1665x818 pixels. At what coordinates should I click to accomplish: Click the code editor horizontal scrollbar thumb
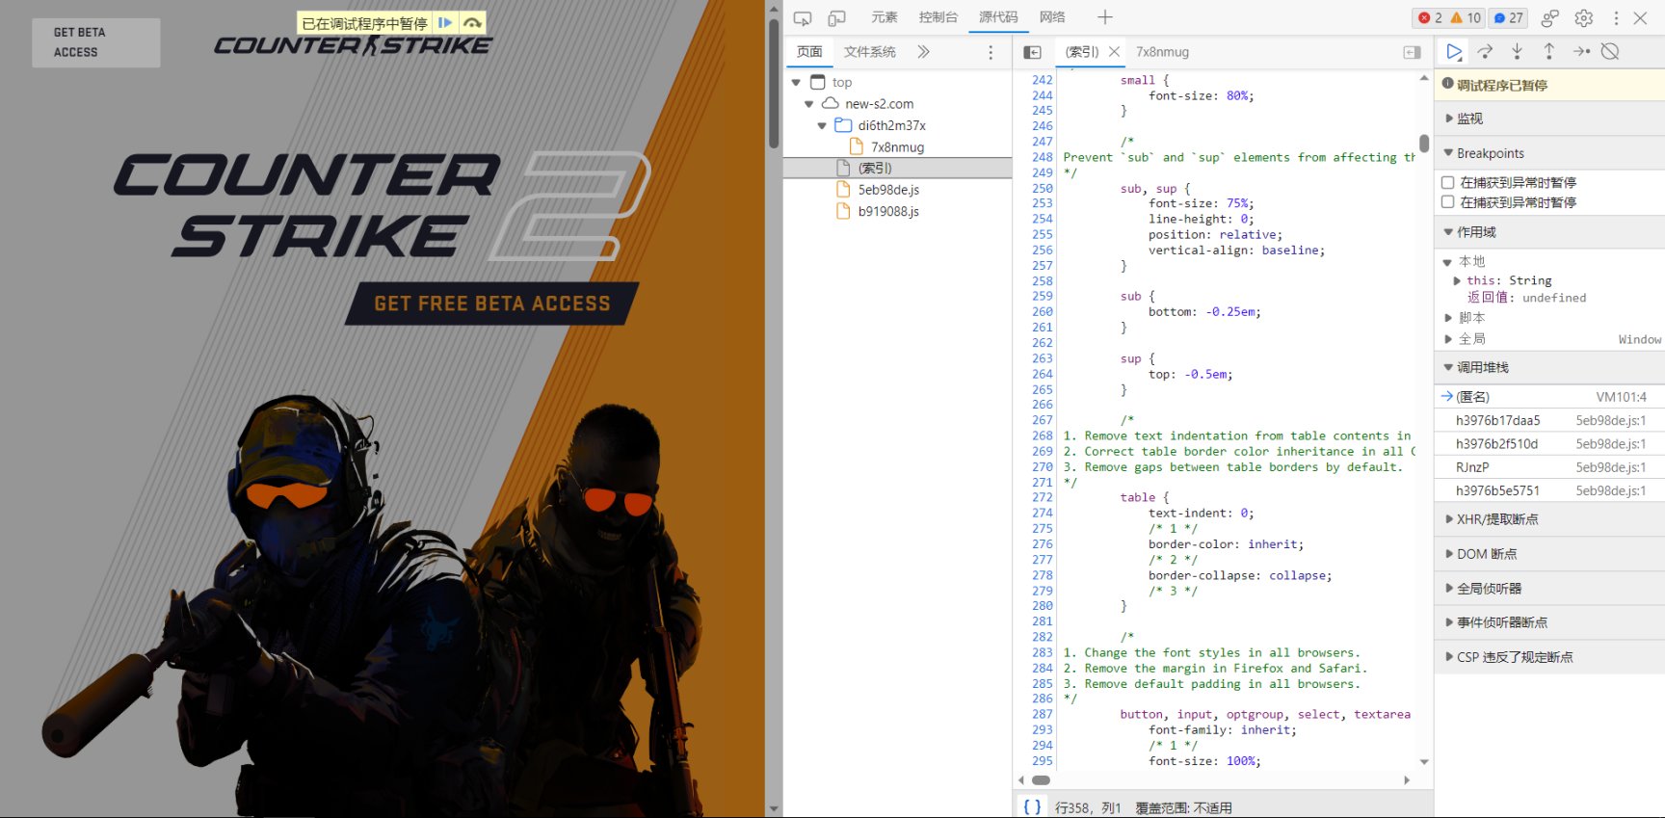(1041, 780)
